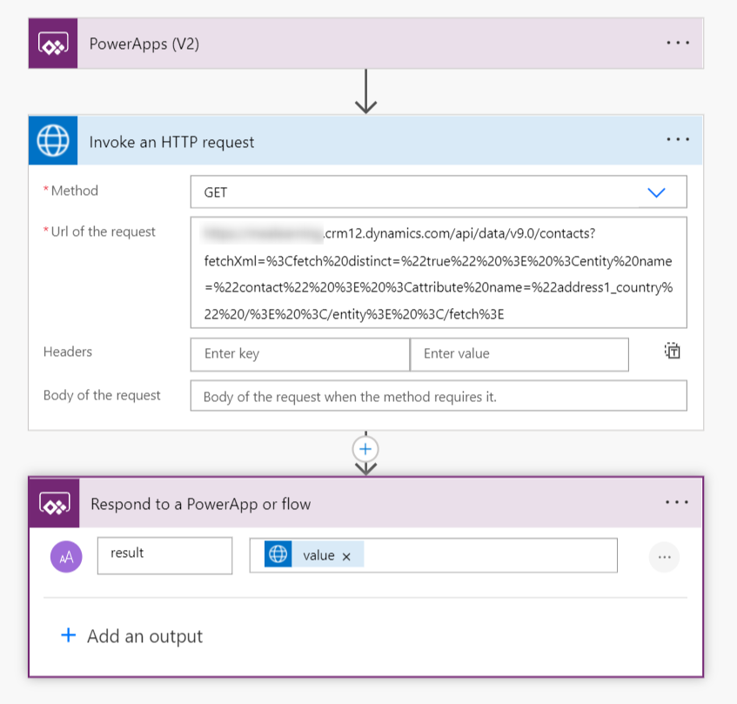Screen dimensions: 737x704
Task: Click the result output name field
Action: click(164, 555)
